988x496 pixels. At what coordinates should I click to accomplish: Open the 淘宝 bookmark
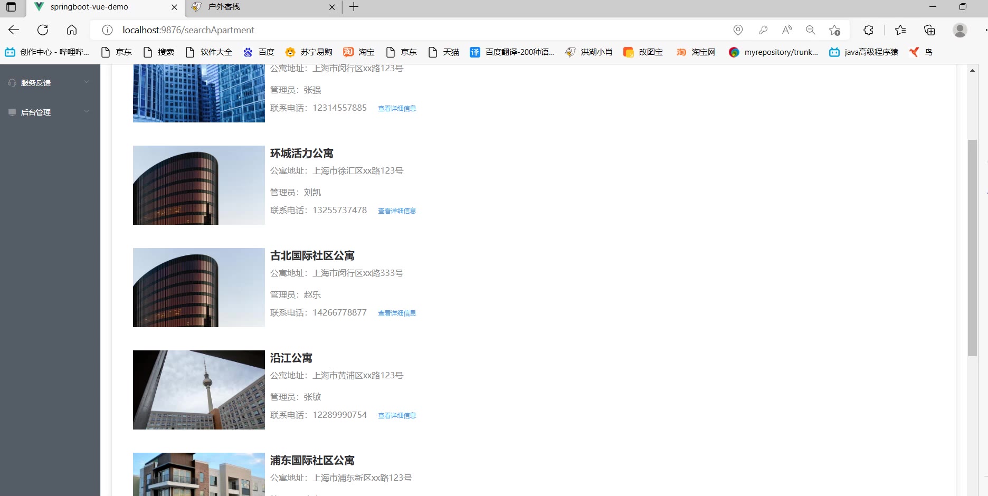click(359, 52)
